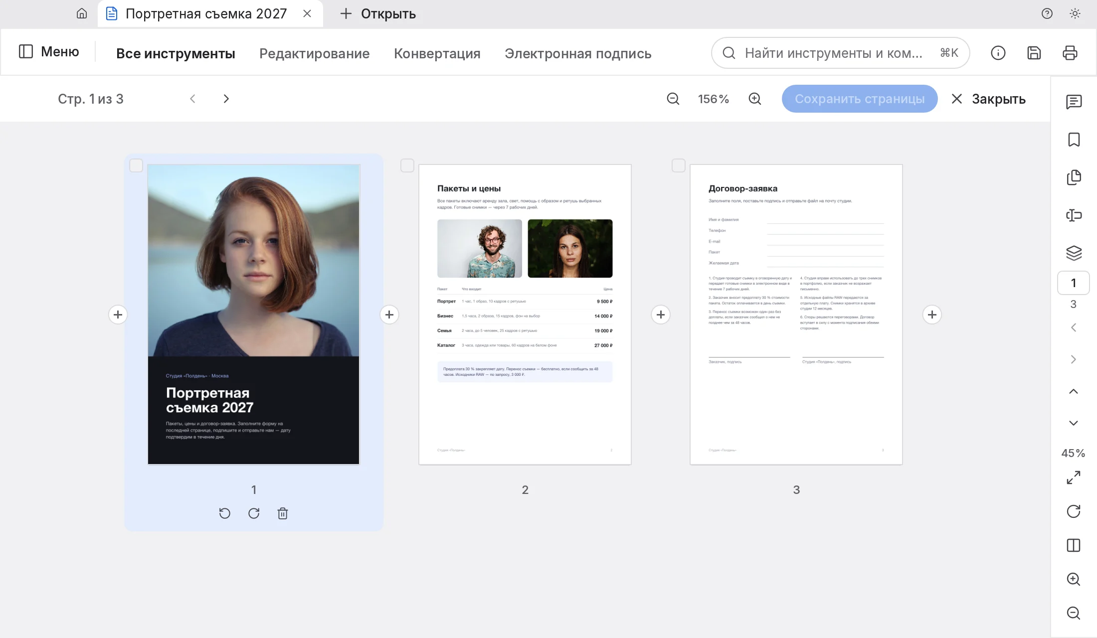
Task: Click the page number 2 label
Action: tap(525, 490)
